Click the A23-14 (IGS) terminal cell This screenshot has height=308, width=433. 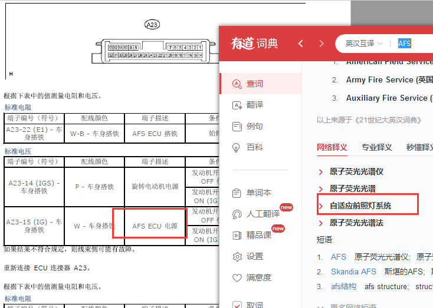point(34,187)
